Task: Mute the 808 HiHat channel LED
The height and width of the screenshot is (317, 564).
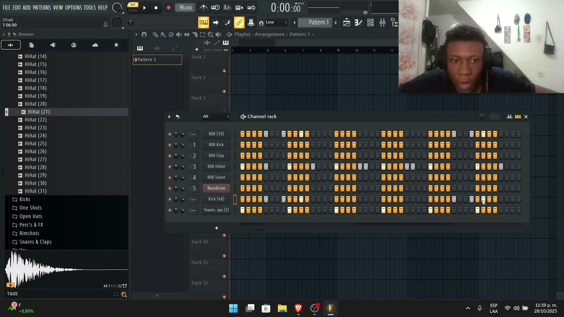Action: [170, 167]
